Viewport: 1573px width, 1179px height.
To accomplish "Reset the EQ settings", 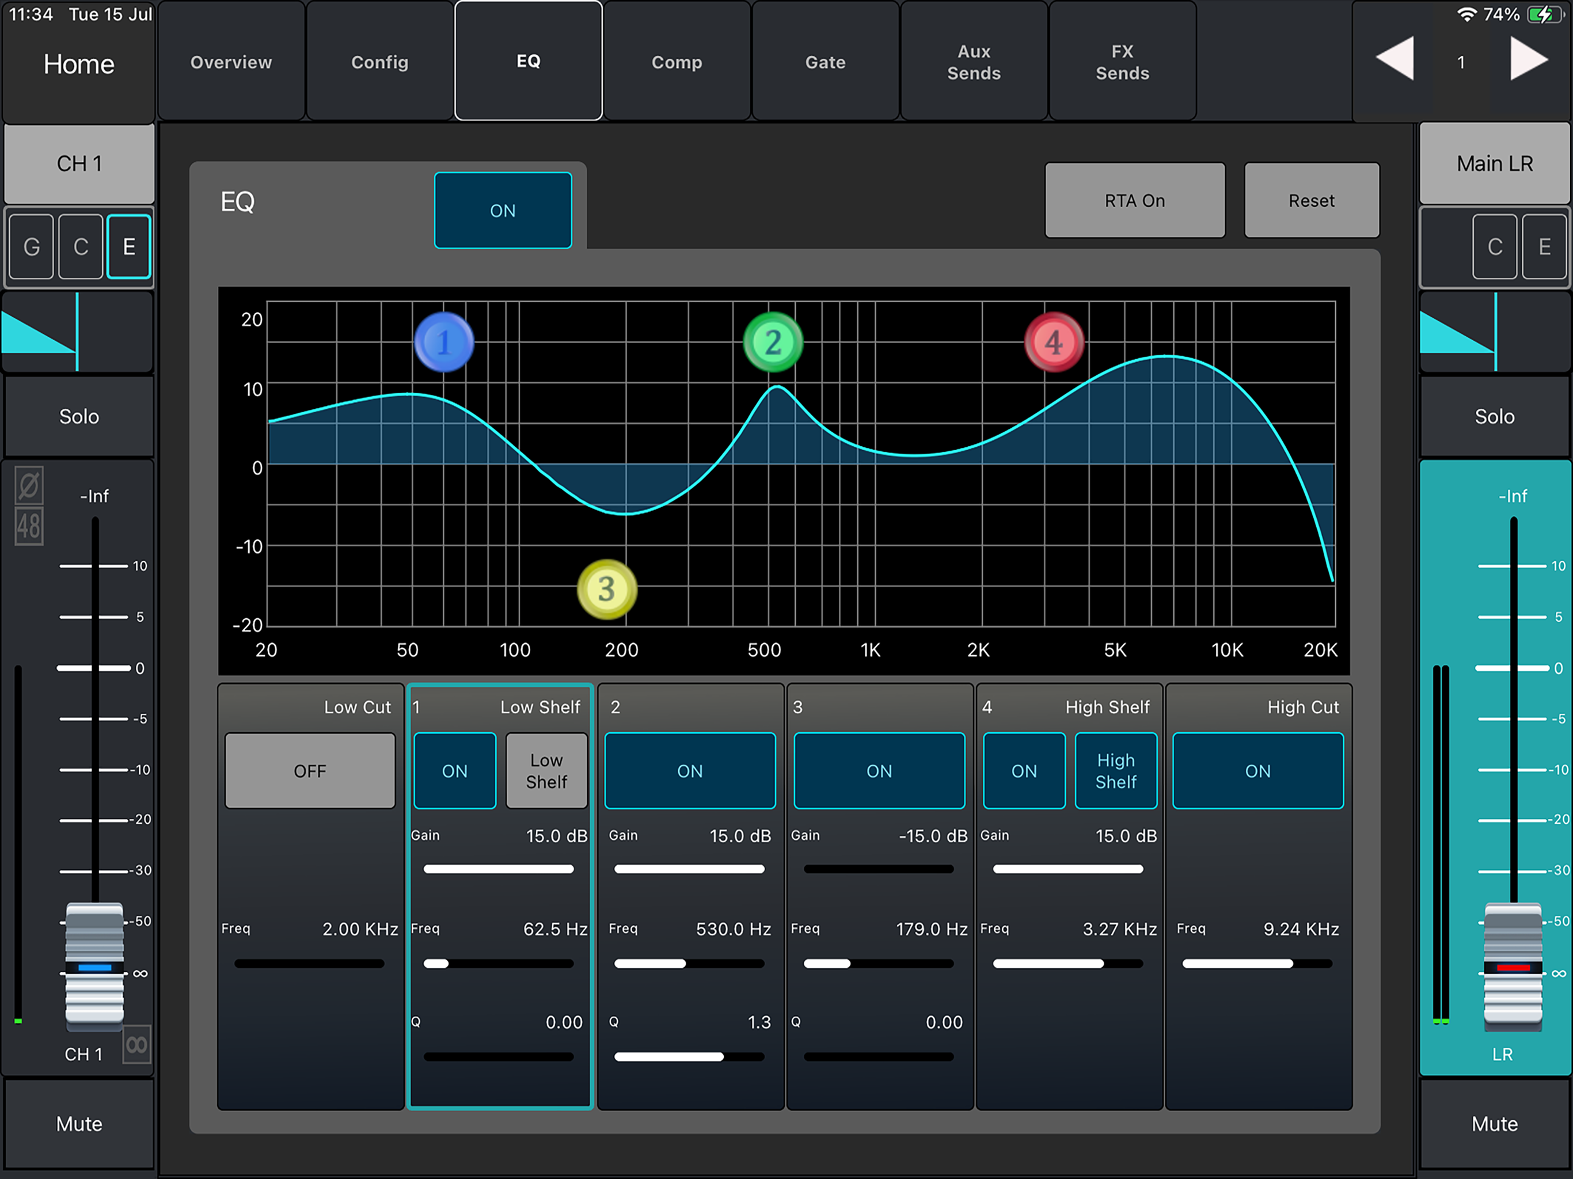I will click(1312, 200).
